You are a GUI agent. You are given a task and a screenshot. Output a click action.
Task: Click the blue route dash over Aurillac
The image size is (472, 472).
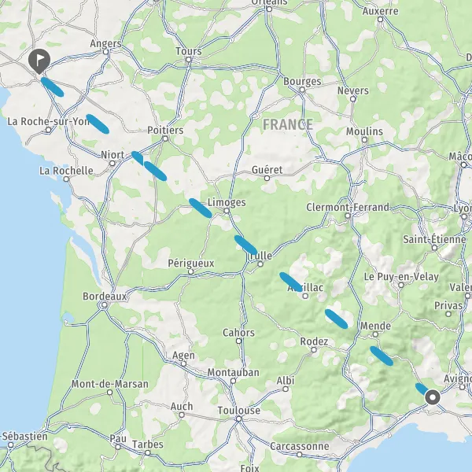291,282
